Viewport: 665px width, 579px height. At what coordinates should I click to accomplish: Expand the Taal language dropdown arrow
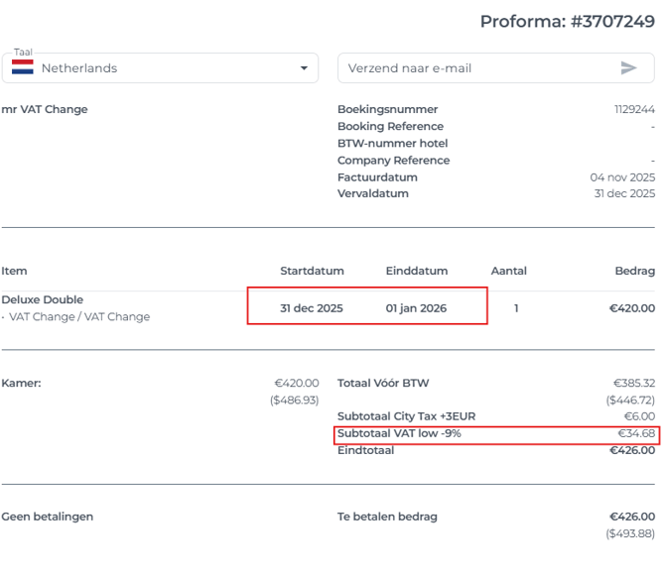[x=304, y=68]
